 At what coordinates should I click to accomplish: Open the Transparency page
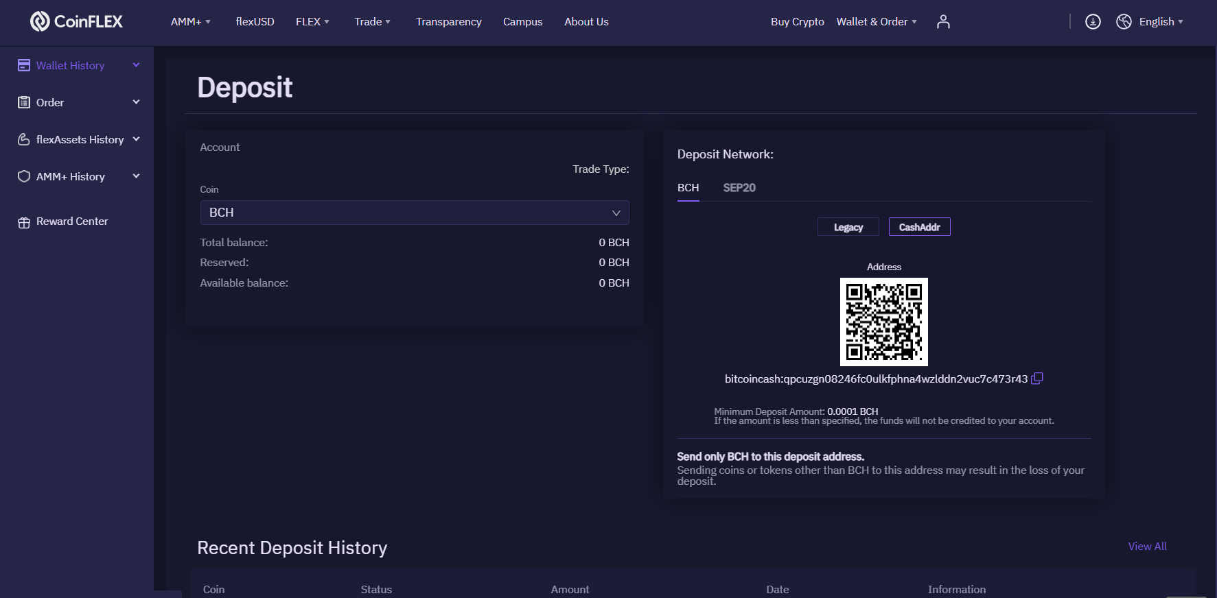(x=449, y=22)
